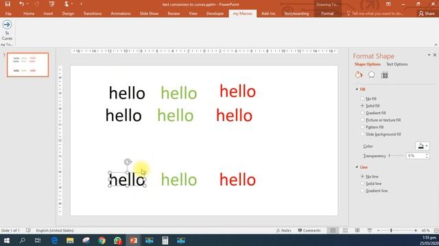Click the Transparency percentage field
Image resolution: width=439 pixels, height=246 pixels.
(416, 156)
